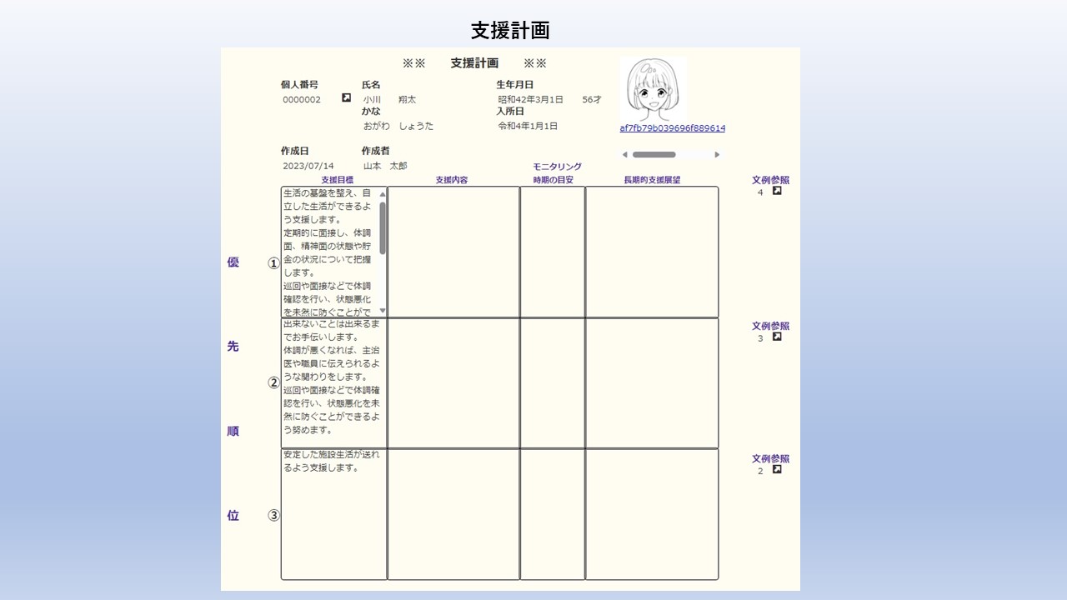The height and width of the screenshot is (600, 1067).
Task: Click down arrow of first 支援目標 scrollbar
Action: pos(383,310)
